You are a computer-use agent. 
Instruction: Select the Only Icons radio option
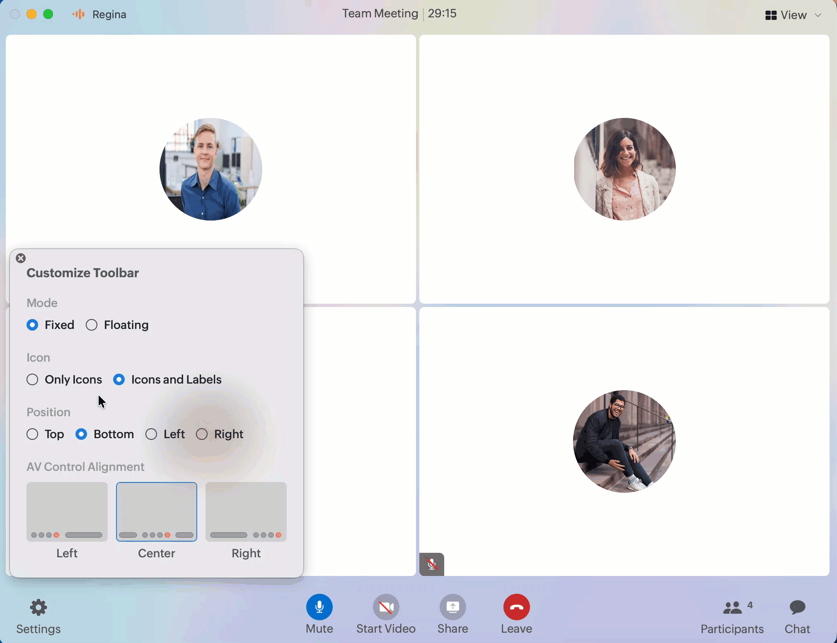coord(32,379)
